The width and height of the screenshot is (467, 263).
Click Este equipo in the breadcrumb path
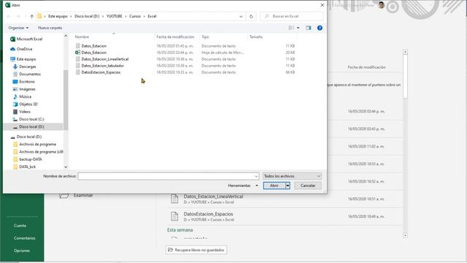(x=58, y=16)
